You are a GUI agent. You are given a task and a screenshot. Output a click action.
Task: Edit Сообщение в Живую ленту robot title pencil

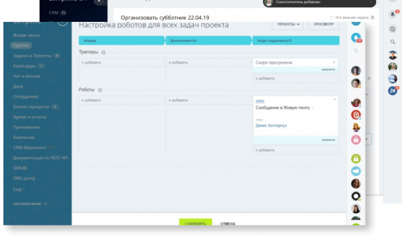pos(313,108)
